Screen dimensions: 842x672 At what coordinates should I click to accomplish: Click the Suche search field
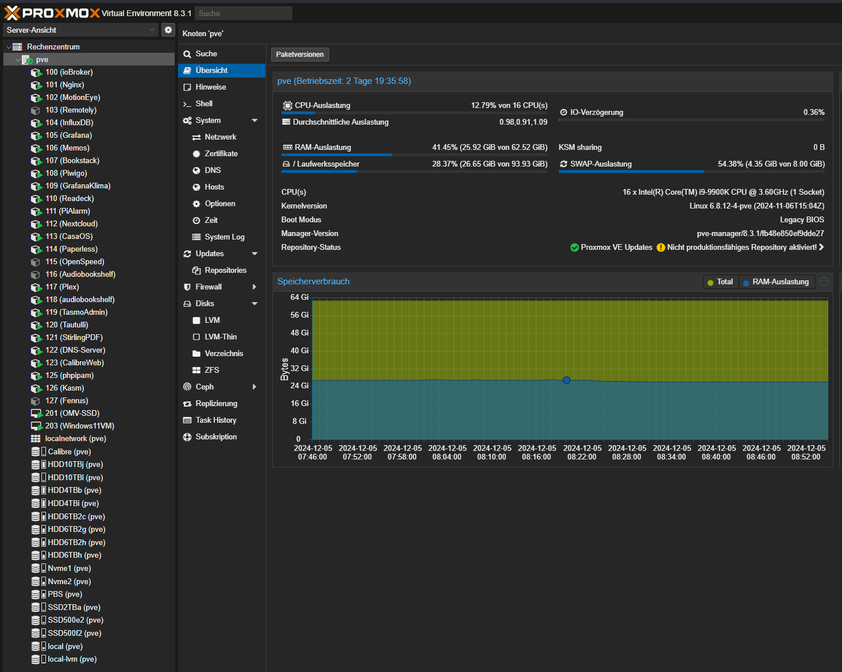(x=244, y=13)
